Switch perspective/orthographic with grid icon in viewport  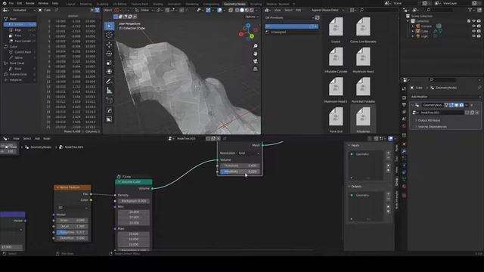pyautogui.click(x=256, y=69)
